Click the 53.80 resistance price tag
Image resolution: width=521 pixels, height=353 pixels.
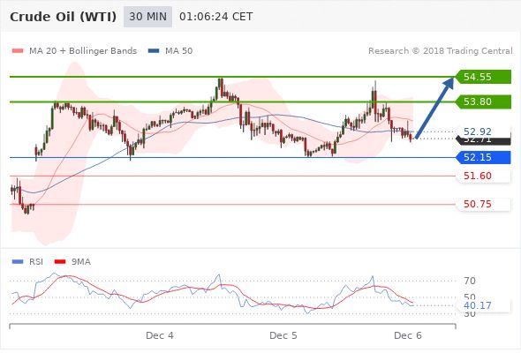483,101
